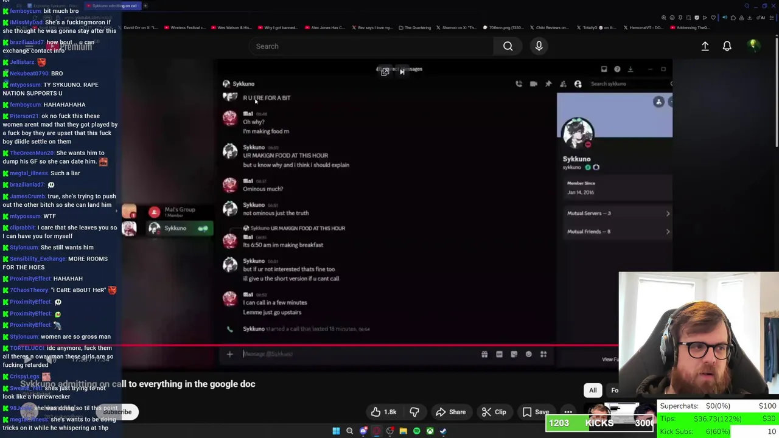Open pinned messages icon in Discord
The image size is (779, 438).
(548, 84)
